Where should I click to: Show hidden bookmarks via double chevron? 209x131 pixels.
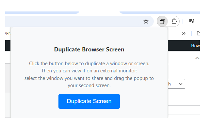click(184, 33)
